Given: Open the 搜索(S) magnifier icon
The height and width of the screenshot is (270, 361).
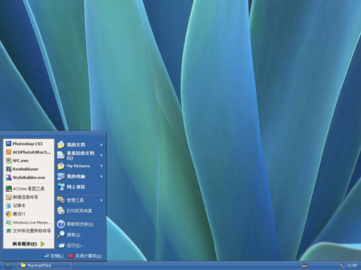Looking at the screenshot, I should point(61,234).
